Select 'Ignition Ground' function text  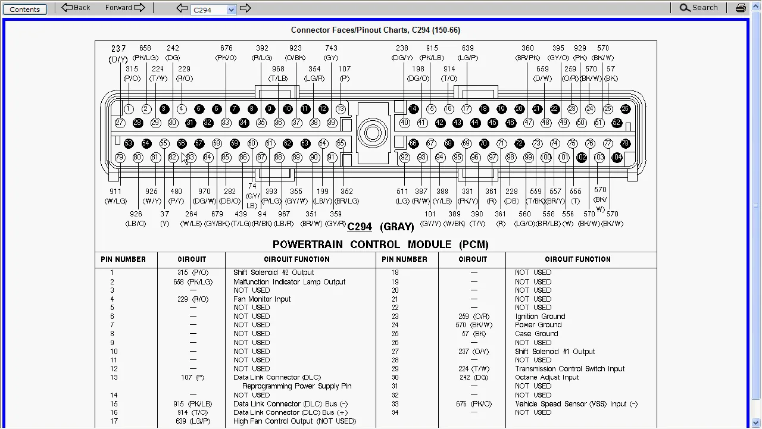(540, 317)
